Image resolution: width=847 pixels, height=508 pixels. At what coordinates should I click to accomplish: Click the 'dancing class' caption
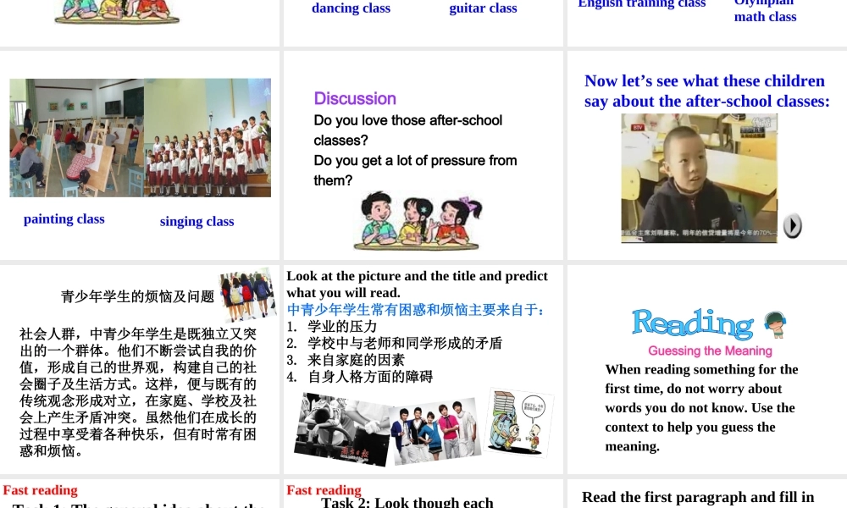tap(352, 8)
